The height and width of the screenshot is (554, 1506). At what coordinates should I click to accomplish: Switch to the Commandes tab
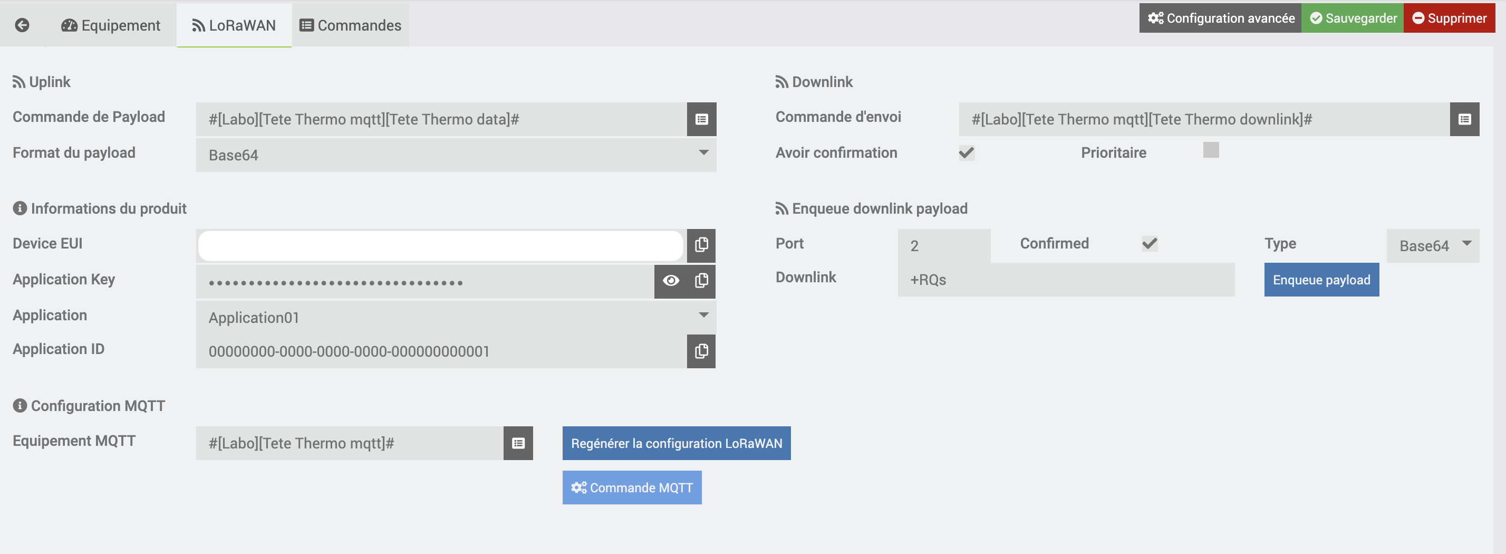(x=350, y=25)
